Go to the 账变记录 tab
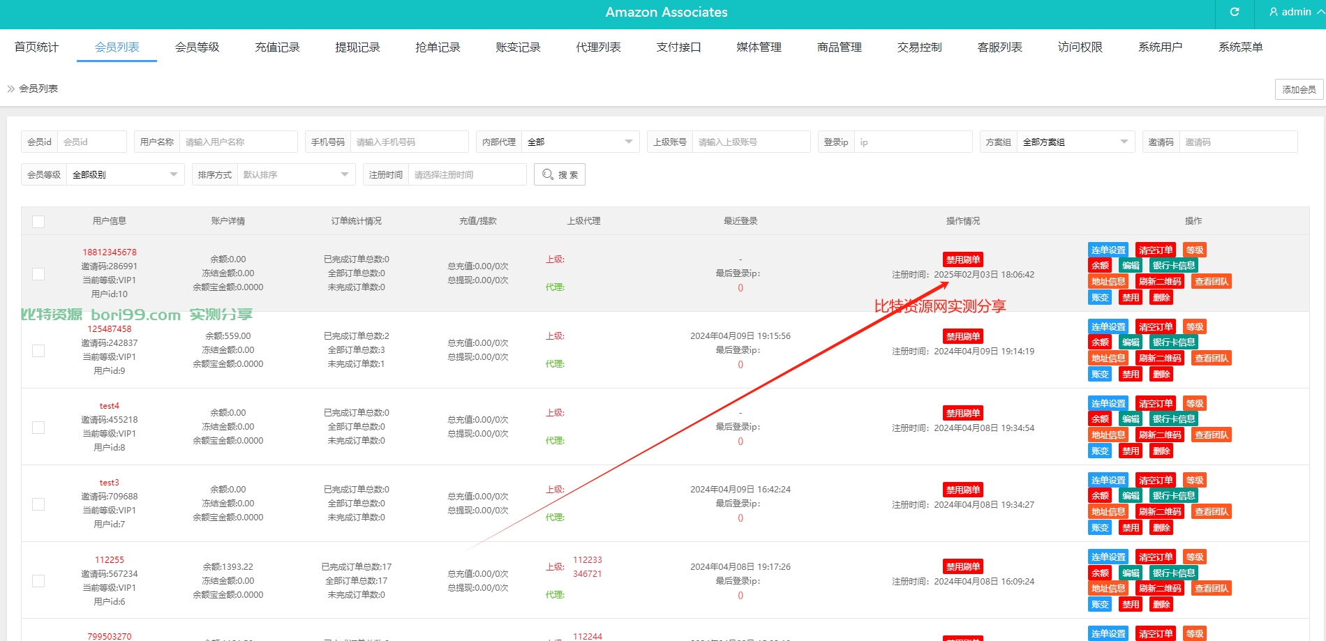This screenshot has height=641, width=1326. click(518, 47)
